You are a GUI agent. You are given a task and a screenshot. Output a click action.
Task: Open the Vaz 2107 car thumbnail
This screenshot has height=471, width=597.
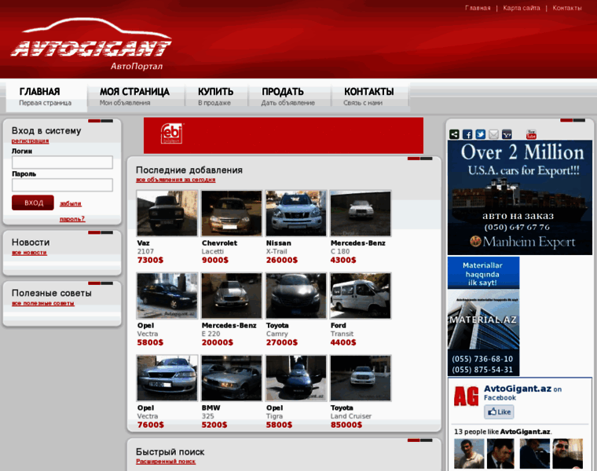click(167, 214)
